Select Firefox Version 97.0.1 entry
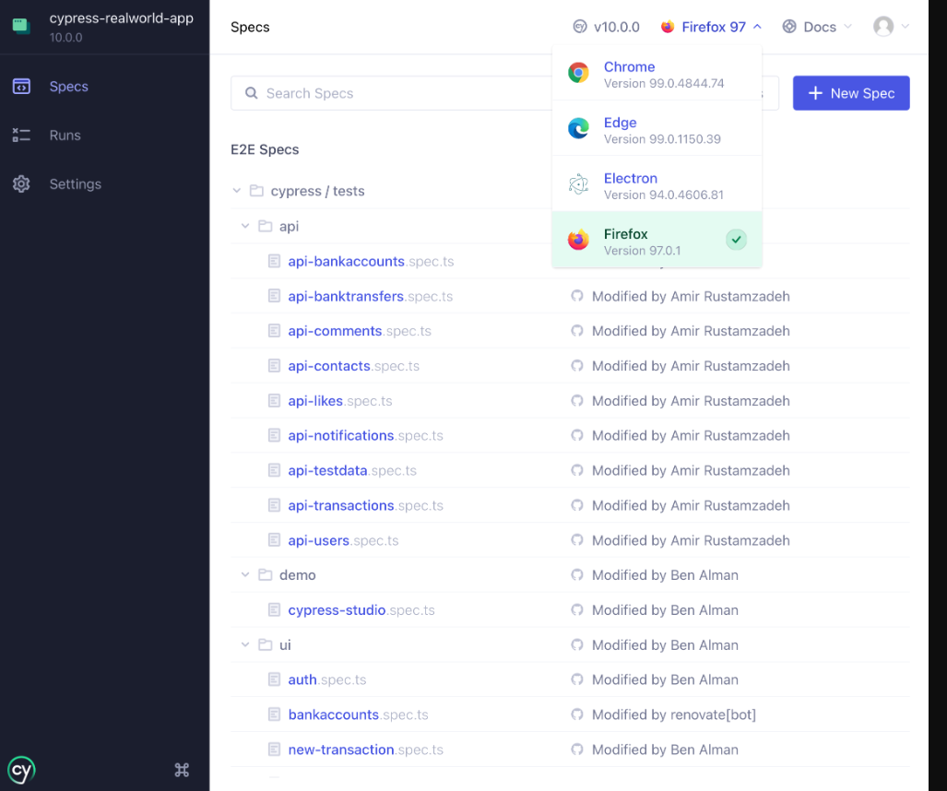This screenshot has width=947, height=791. pyautogui.click(x=657, y=240)
